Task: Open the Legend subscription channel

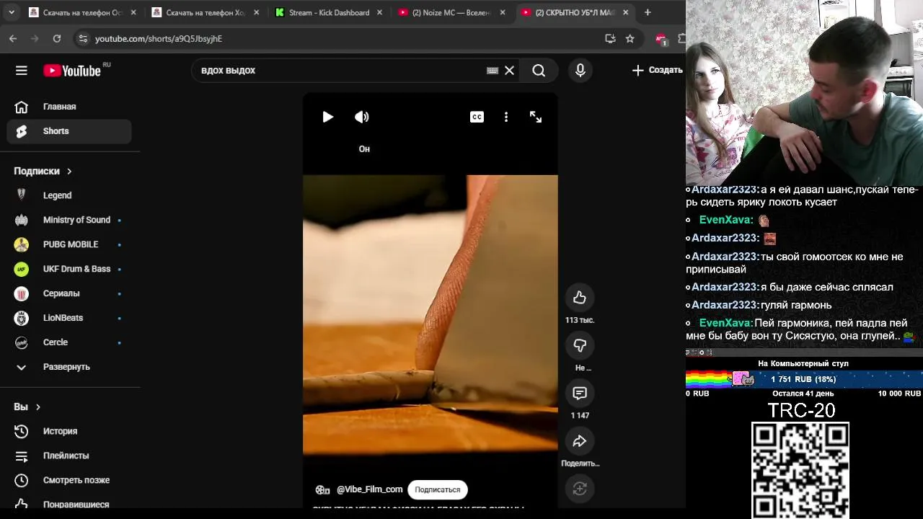Action: [69, 195]
